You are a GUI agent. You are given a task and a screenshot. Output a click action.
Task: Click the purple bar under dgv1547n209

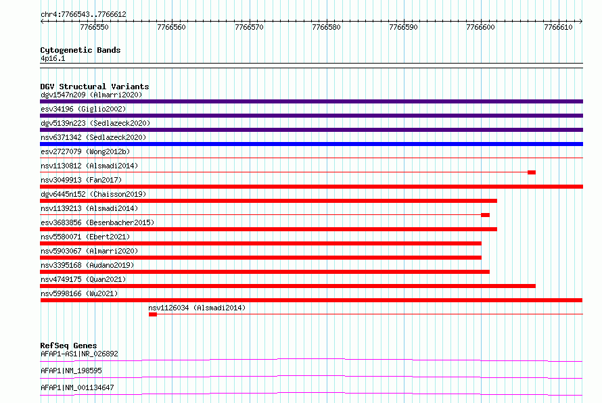pyautogui.click(x=311, y=101)
